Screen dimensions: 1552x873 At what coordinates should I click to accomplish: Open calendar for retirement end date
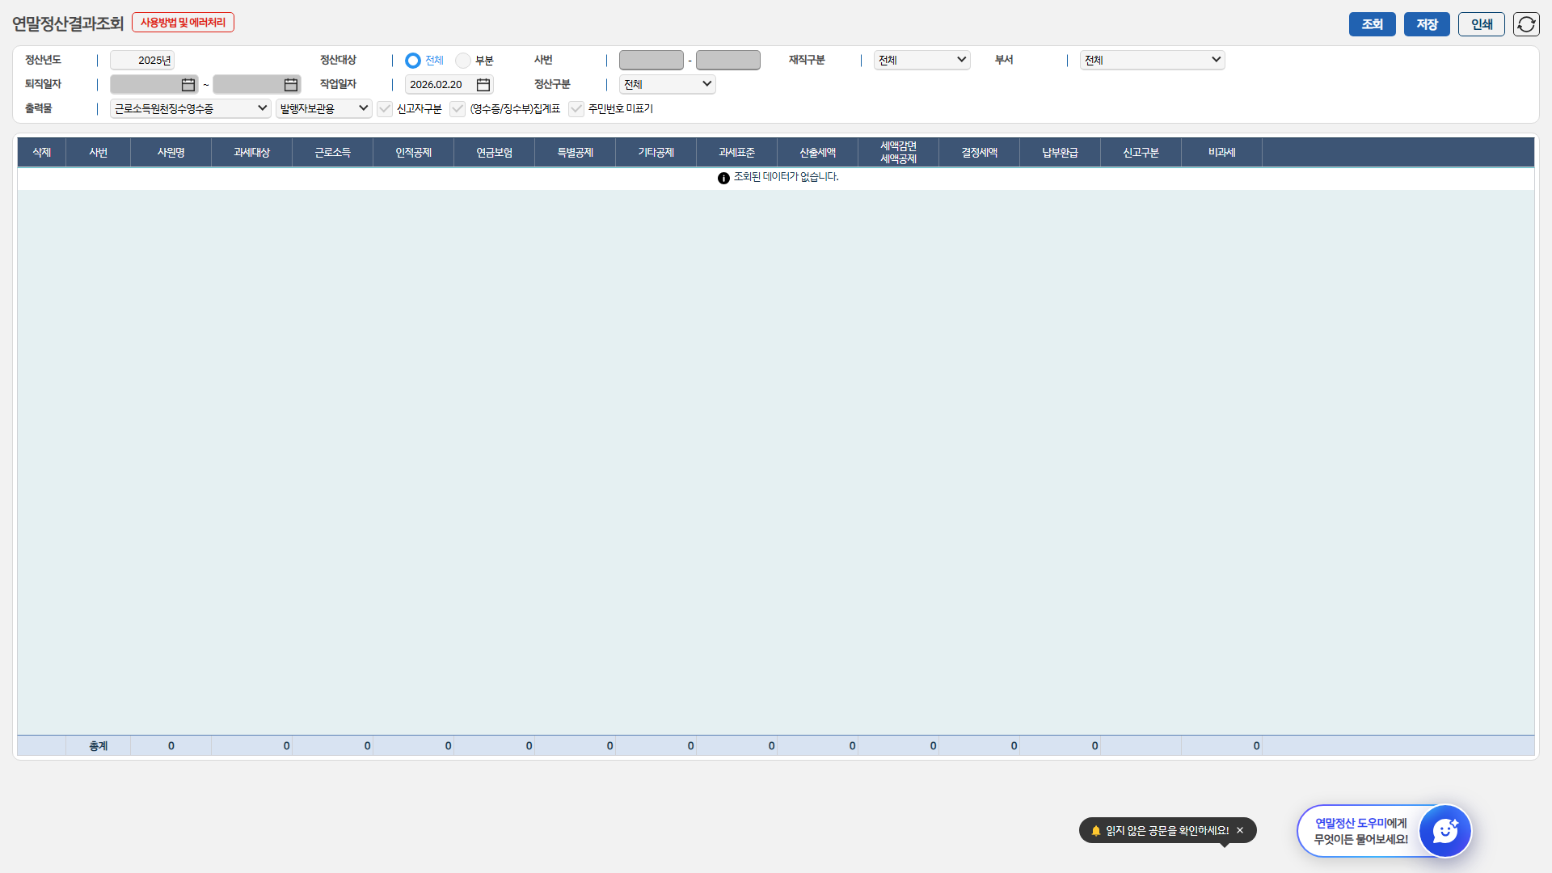(291, 85)
